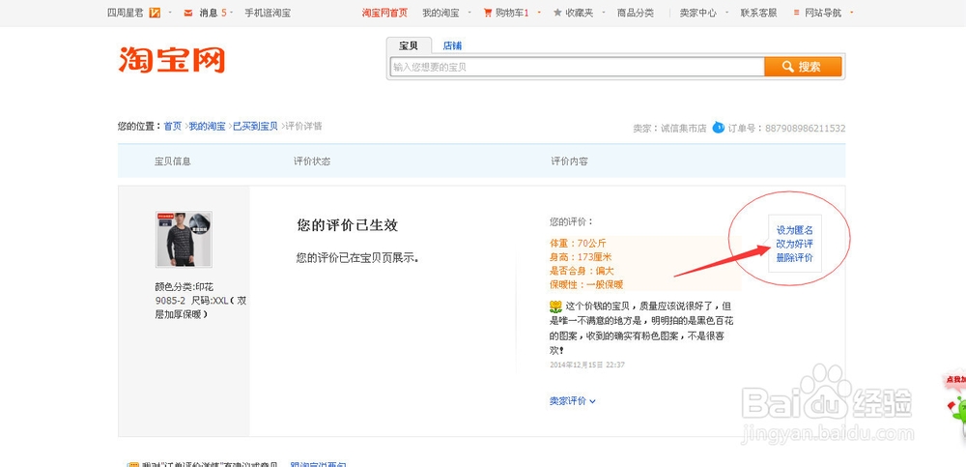Expand the 卖家中心 dropdown arrow

(x=726, y=13)
